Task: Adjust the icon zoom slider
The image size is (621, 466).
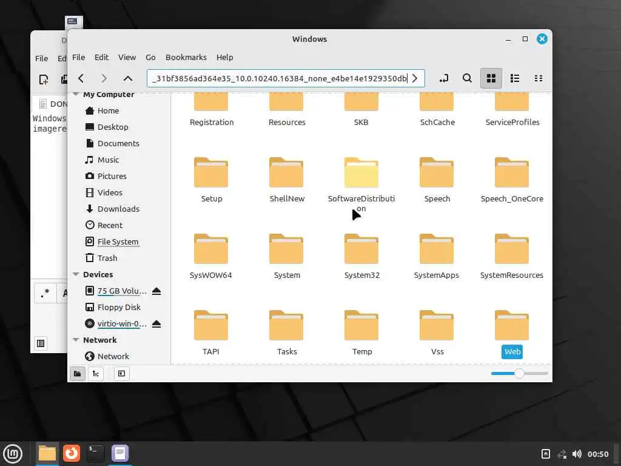Action: [x=519, y=373]
